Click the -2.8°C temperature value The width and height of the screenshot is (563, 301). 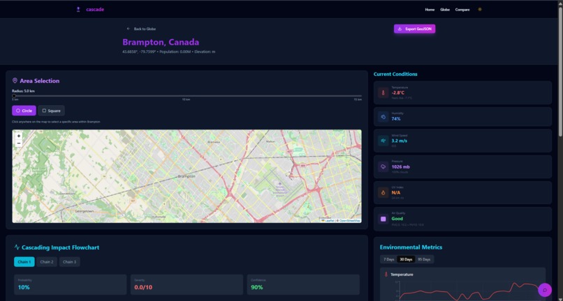(x=398, y=93)
